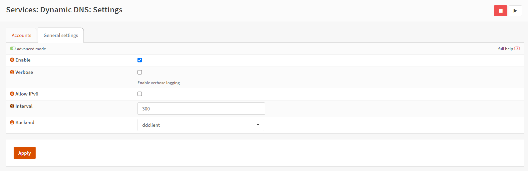Toggle the full help switch
Viewport: 528px width, 171px height.
(x=517, y=49)
